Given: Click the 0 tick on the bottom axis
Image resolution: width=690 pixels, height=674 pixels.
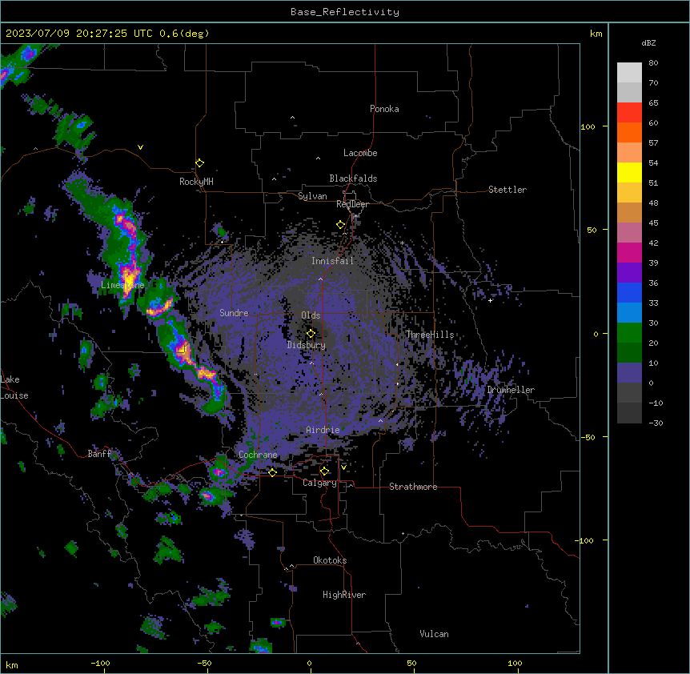Looking at the screenshot, I should (309, 663).
